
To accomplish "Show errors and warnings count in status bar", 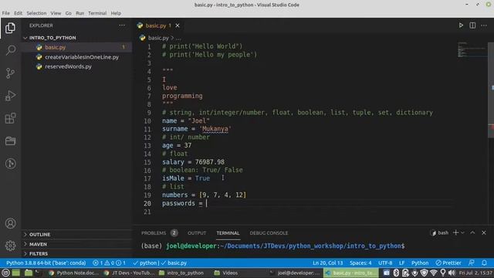I will coord(110,263).
